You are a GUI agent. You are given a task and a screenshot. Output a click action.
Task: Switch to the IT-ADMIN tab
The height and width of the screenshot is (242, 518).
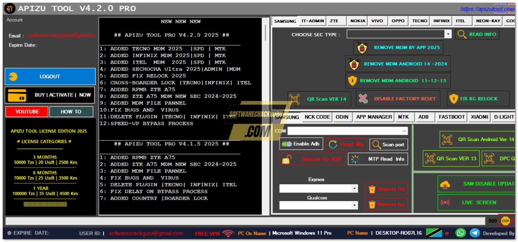(x=313, y=21)
